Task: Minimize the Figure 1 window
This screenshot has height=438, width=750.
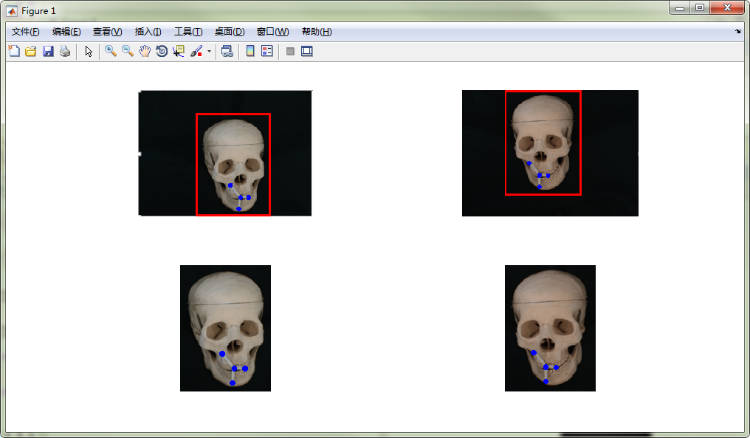Action: 680,7
